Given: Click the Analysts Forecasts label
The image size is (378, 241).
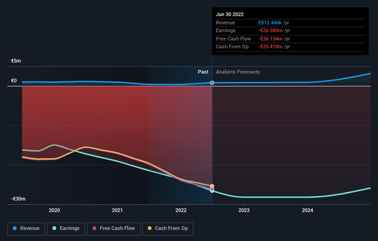Looking at the screenshot, I should [x=238, y=72].
